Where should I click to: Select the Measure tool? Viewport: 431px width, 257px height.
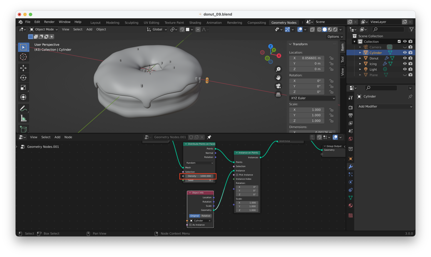click(23, 119)
